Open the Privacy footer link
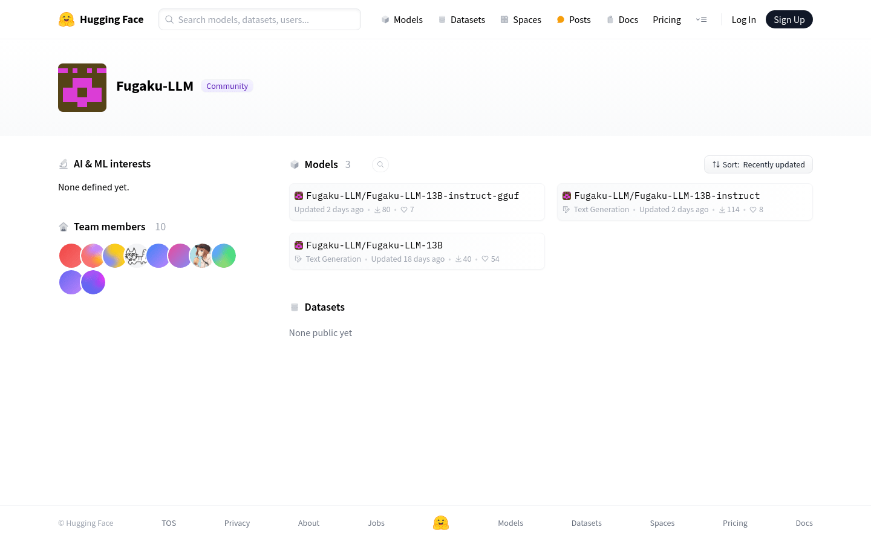The height and width of the screenshot is (544, 871). click(x=237, y=523)
